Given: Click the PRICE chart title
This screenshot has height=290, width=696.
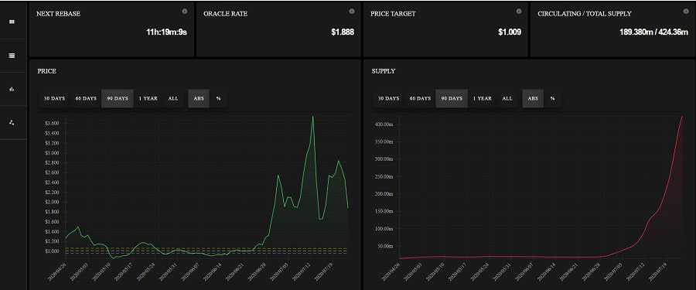Looking at the screenshot, I should (46, 71).
